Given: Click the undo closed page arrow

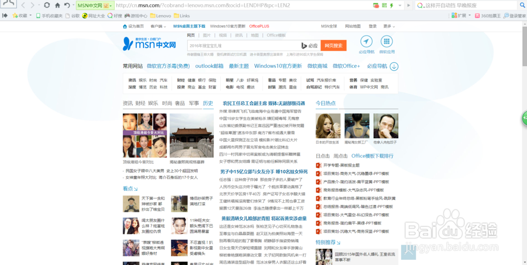Looking at the screenshot, I should point(66,5).
